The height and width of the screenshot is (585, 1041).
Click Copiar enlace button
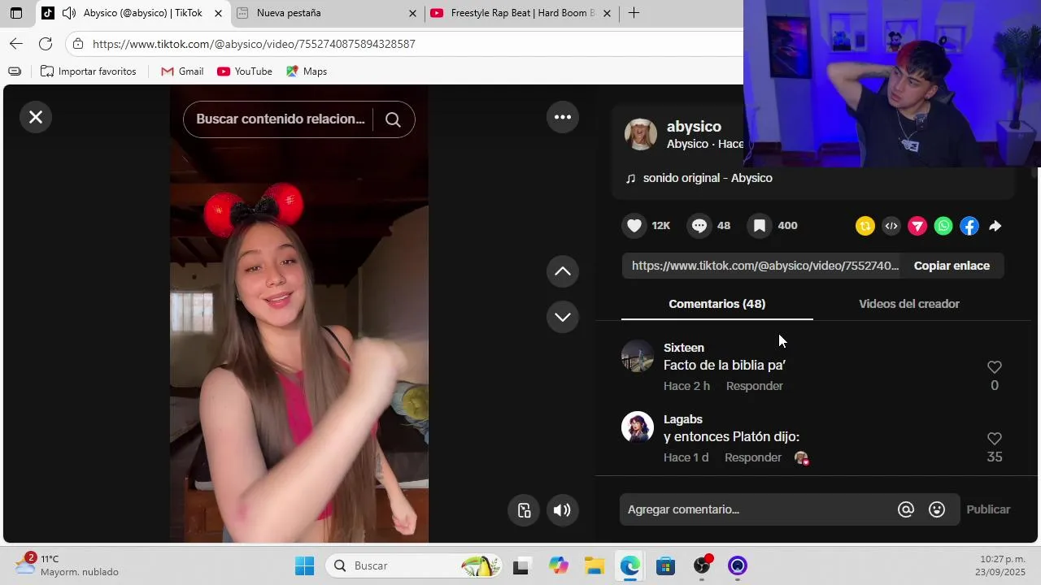[x=952, y=266]
